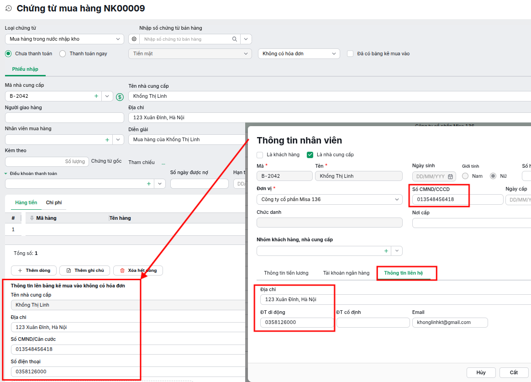
Task: Click the Thêm ghi chú button
Action: pos(84,271)
